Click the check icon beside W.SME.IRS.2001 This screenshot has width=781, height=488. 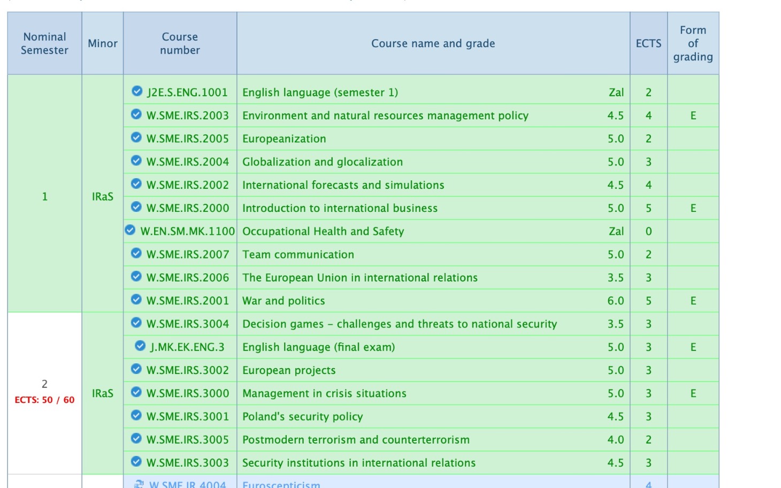[136, 300]
